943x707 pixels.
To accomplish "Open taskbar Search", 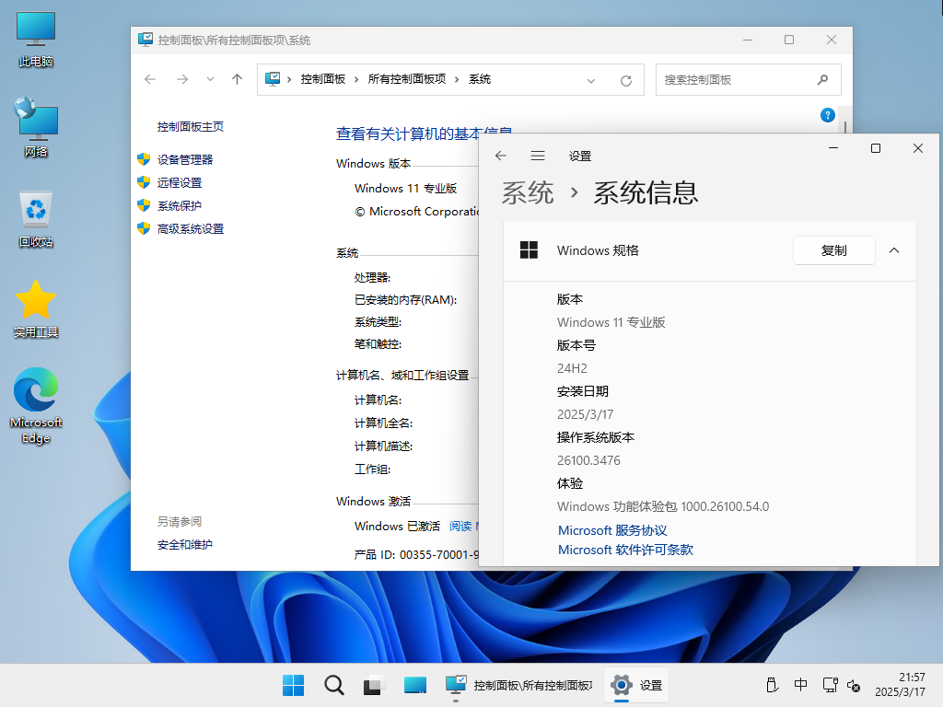I will pos(333,685).
